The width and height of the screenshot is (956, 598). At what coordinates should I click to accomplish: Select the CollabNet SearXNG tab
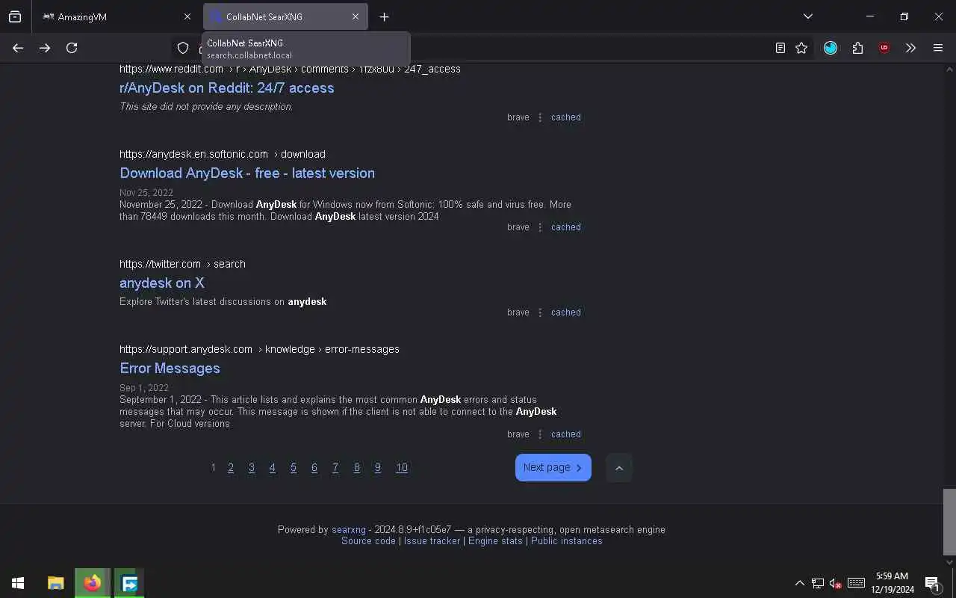285,16
